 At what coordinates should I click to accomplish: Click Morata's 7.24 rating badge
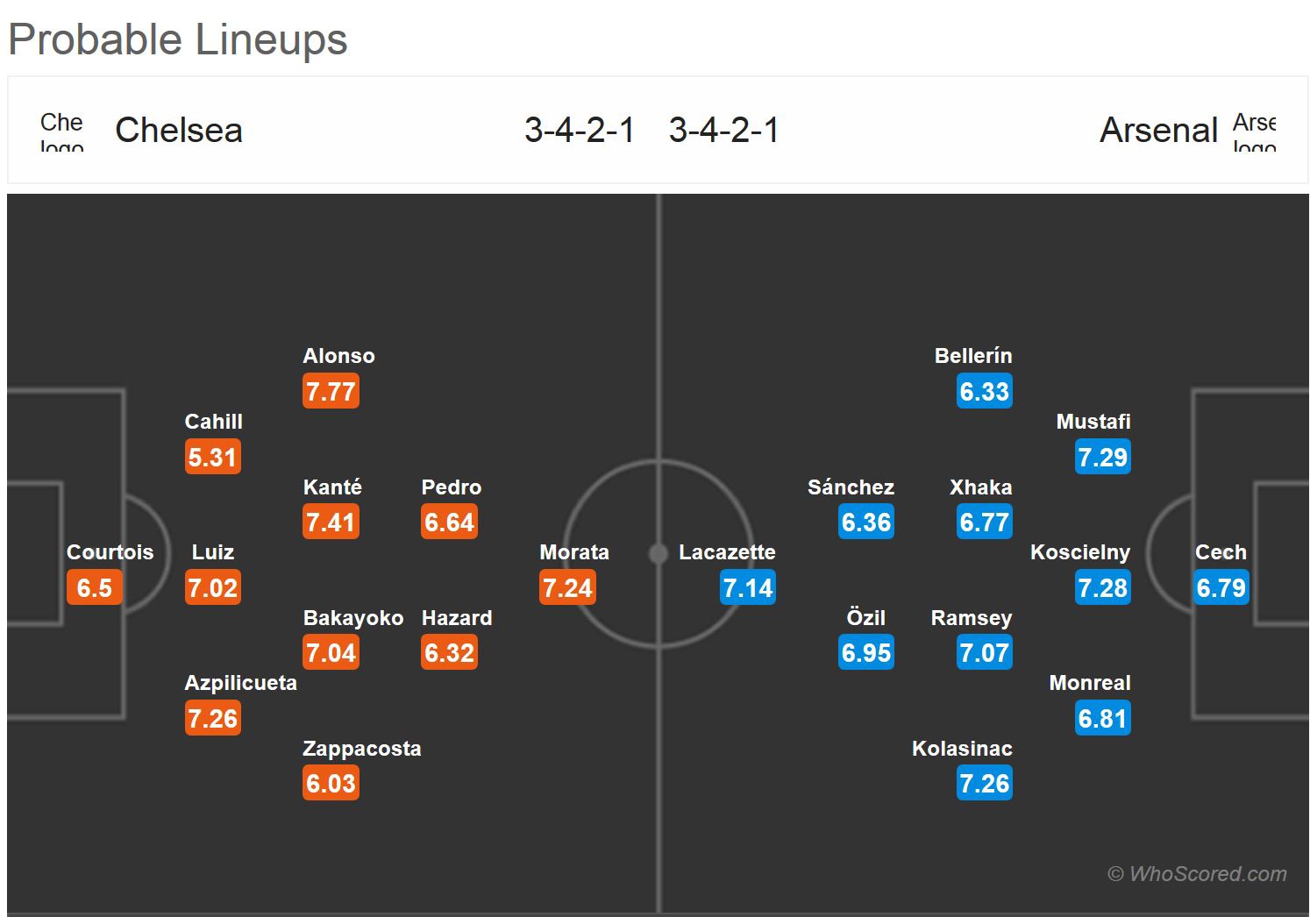pos(567,587)
